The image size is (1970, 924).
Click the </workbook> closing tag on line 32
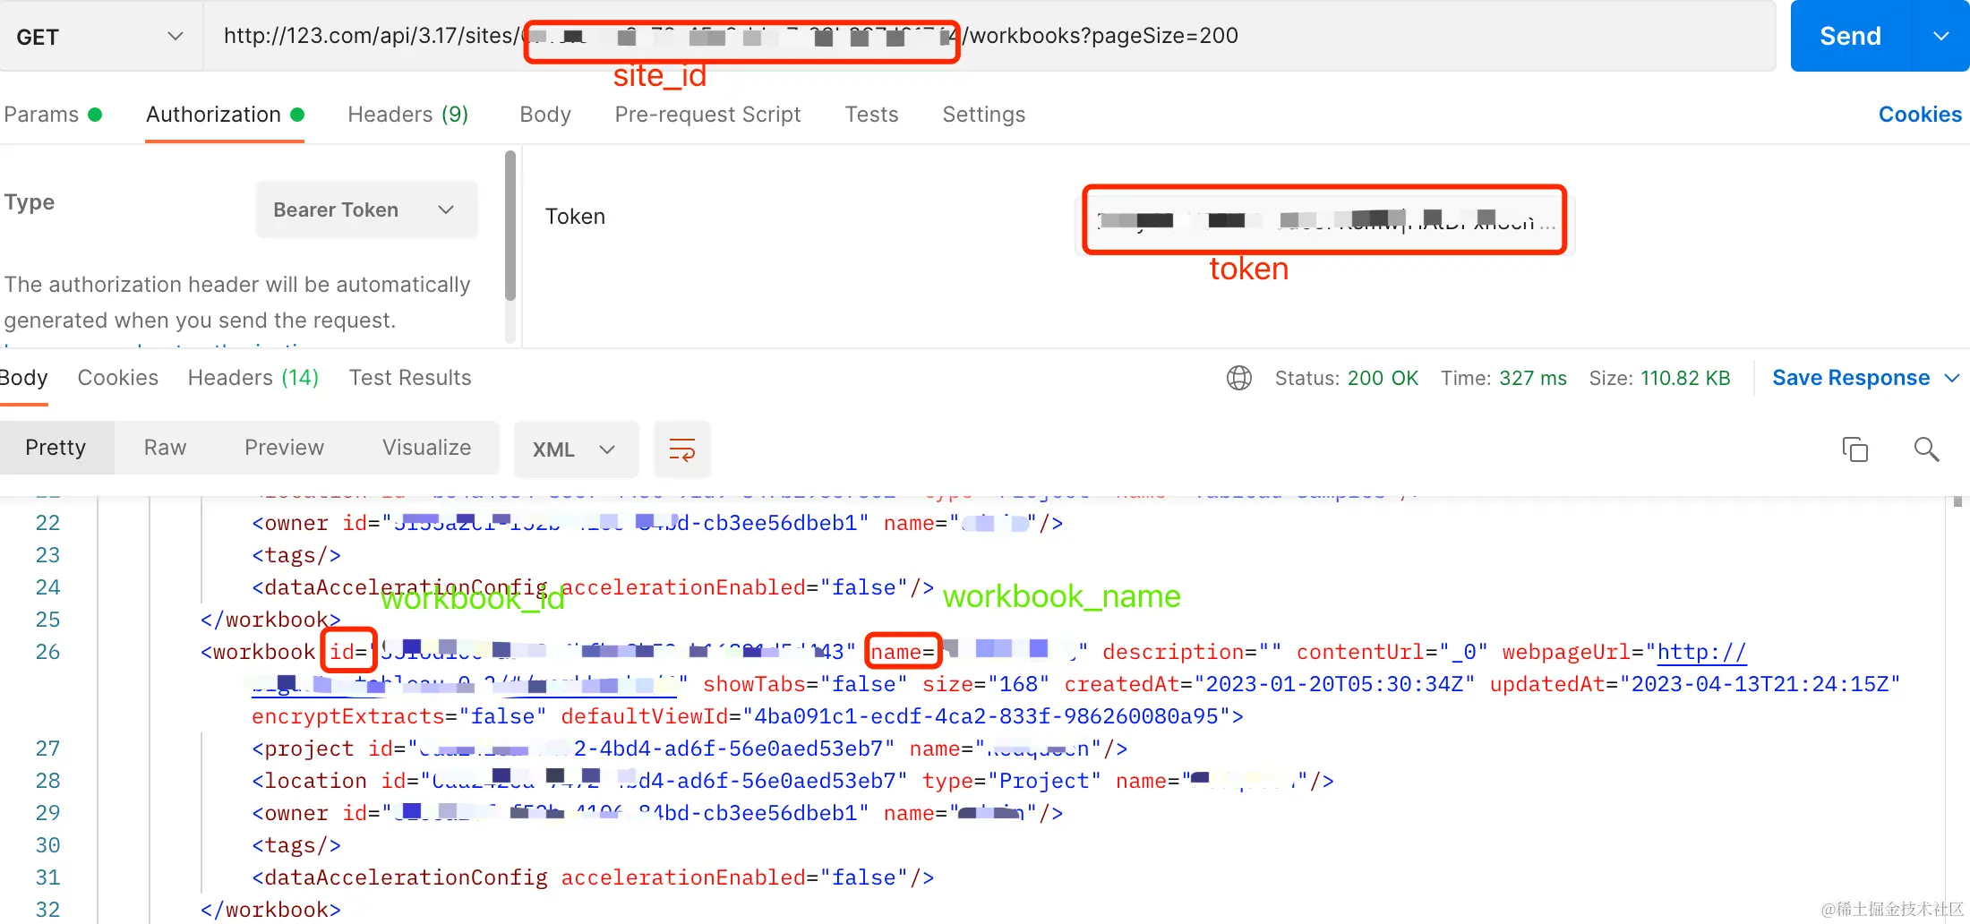[270, 910]
